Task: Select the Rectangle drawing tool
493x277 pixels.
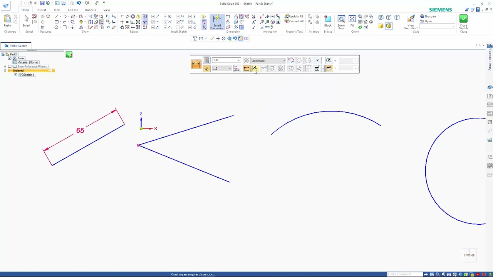Action: click(56, 22)
